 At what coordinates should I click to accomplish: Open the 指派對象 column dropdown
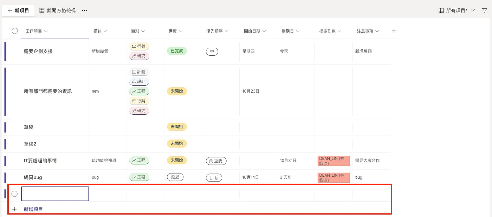pyautogui.click(x=330, y=31)
